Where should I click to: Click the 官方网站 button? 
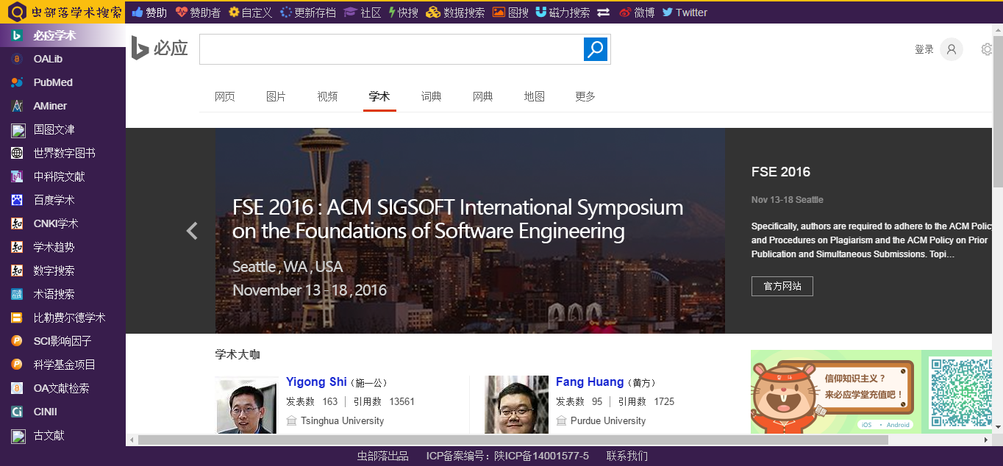782,286
